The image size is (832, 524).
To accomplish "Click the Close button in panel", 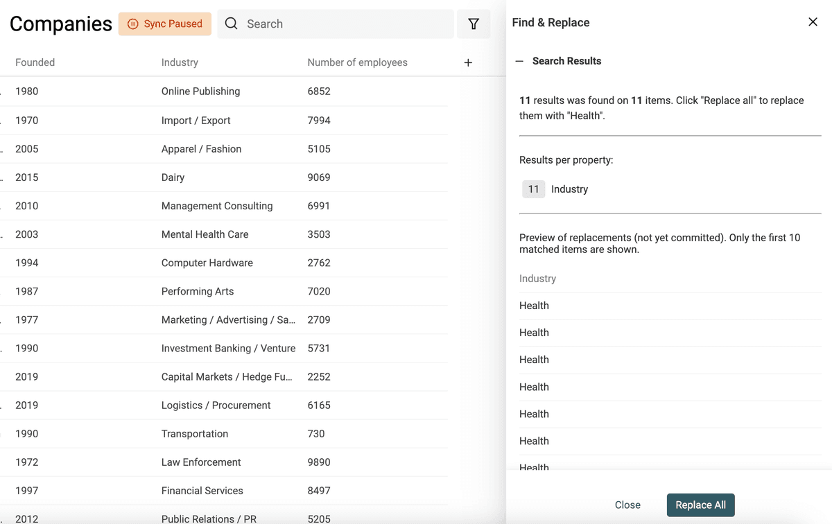I will 627,505.
